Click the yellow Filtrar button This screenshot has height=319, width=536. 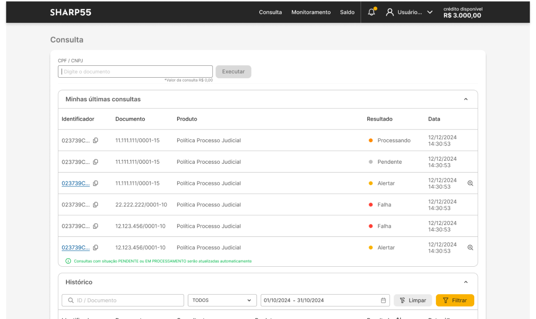click(455, 300)
